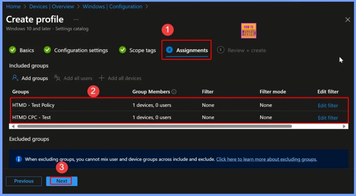Screen dimensions: 356x196
Task: Select the Assignments tab
Action: (x=192, y=50)
